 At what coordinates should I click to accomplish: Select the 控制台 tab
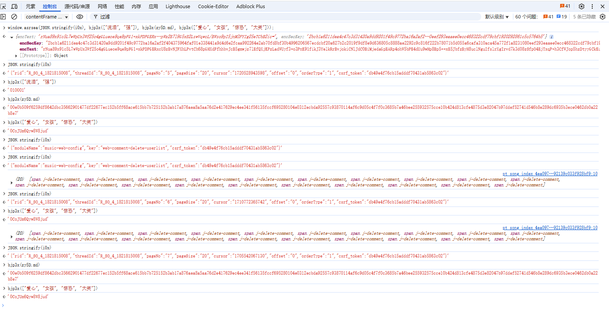pyautogui.click(x=49, y=6)
